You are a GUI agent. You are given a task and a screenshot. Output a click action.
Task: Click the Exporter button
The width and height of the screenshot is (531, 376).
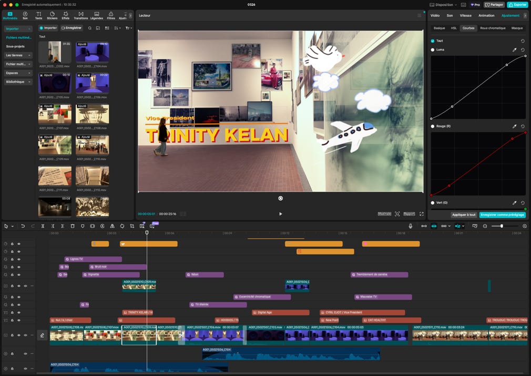tap(517, 5)
